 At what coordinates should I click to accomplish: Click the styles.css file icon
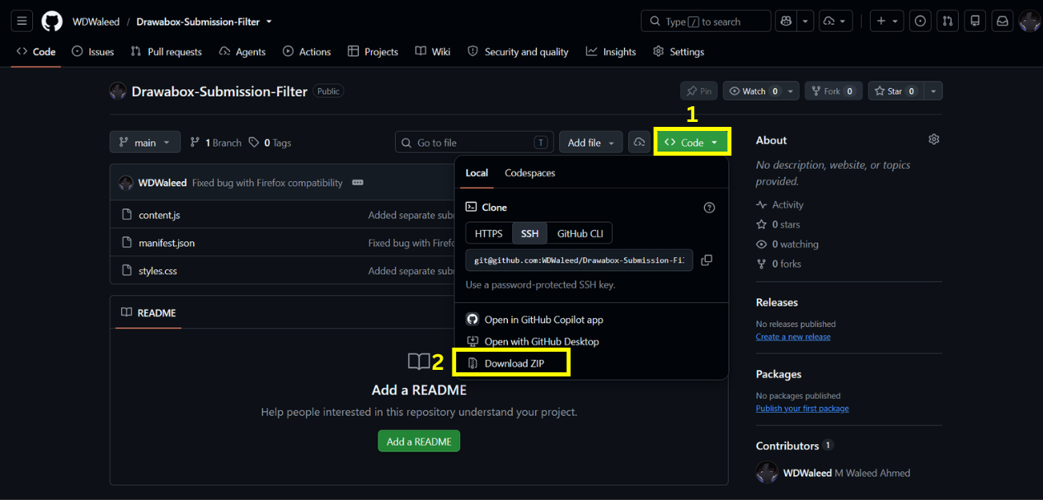tap(127, 271)
